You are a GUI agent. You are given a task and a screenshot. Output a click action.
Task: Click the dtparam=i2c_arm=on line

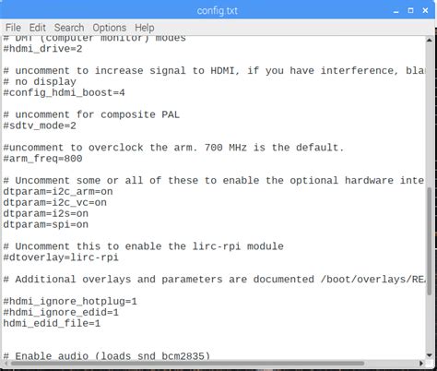[58, 191]
